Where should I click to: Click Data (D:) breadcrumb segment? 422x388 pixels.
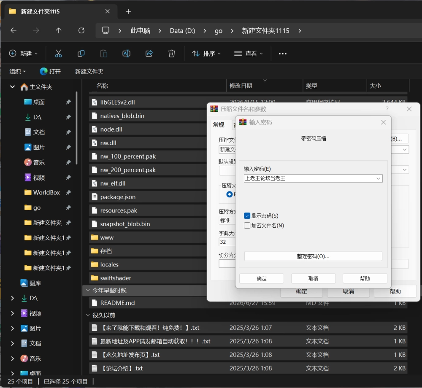[182, 30]
